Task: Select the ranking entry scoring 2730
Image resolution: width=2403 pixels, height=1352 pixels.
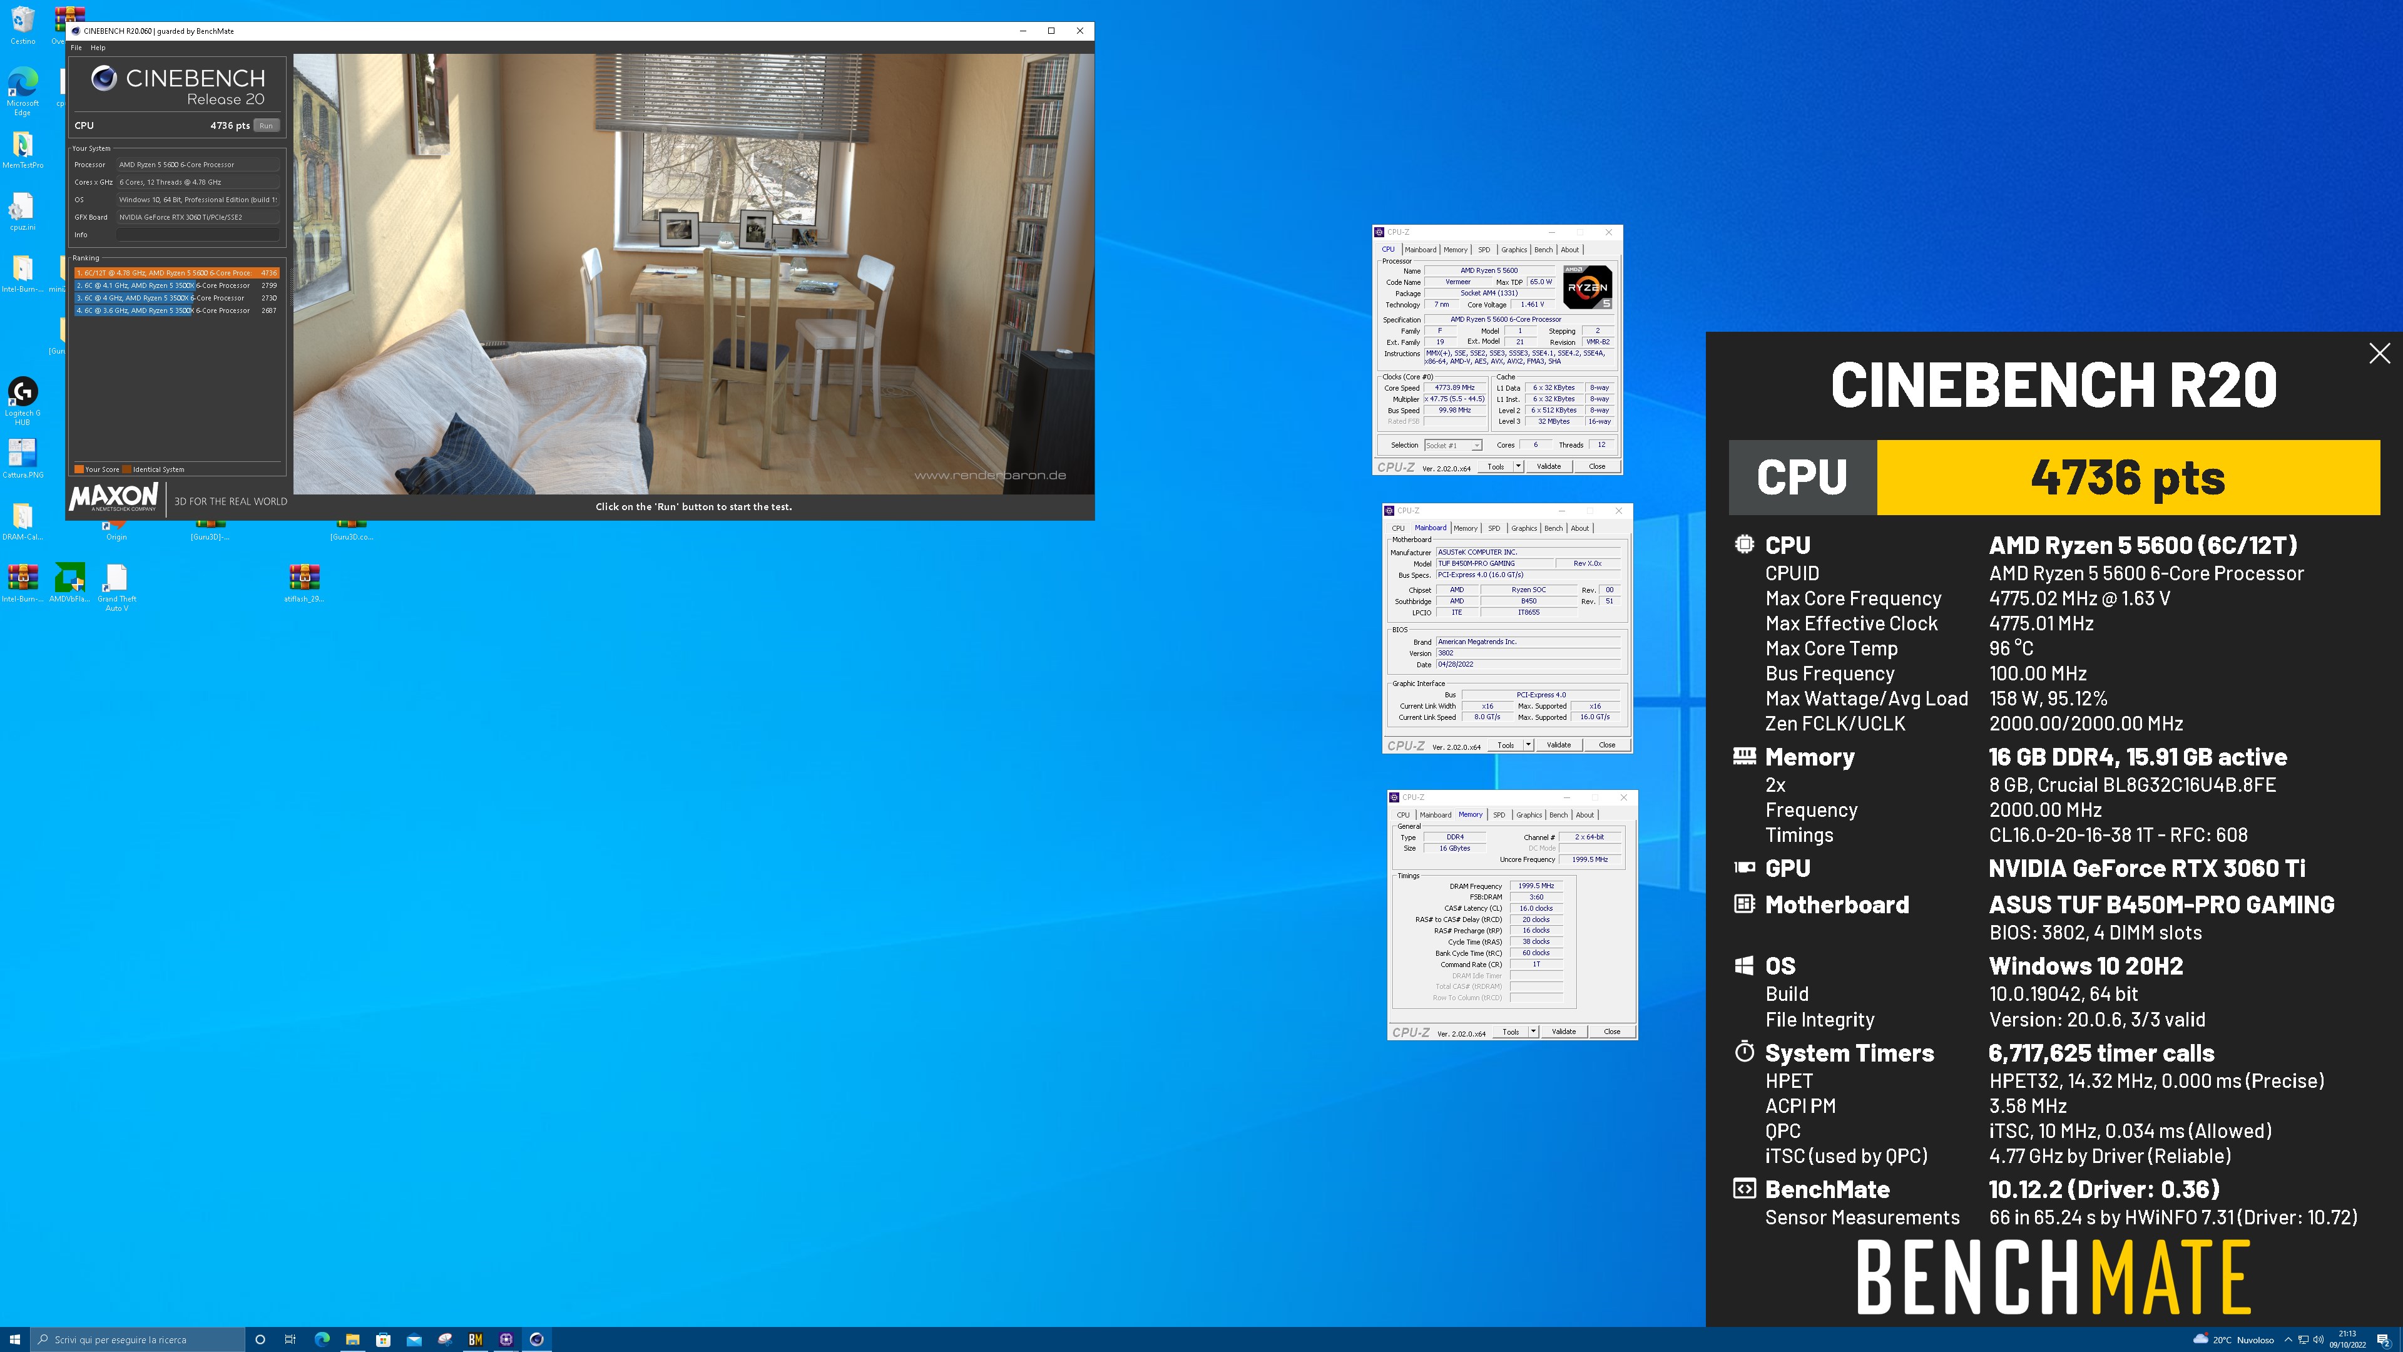Action: pos(176,298)
